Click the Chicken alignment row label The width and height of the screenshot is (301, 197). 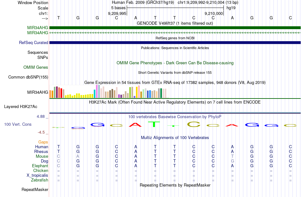(41, 170)
